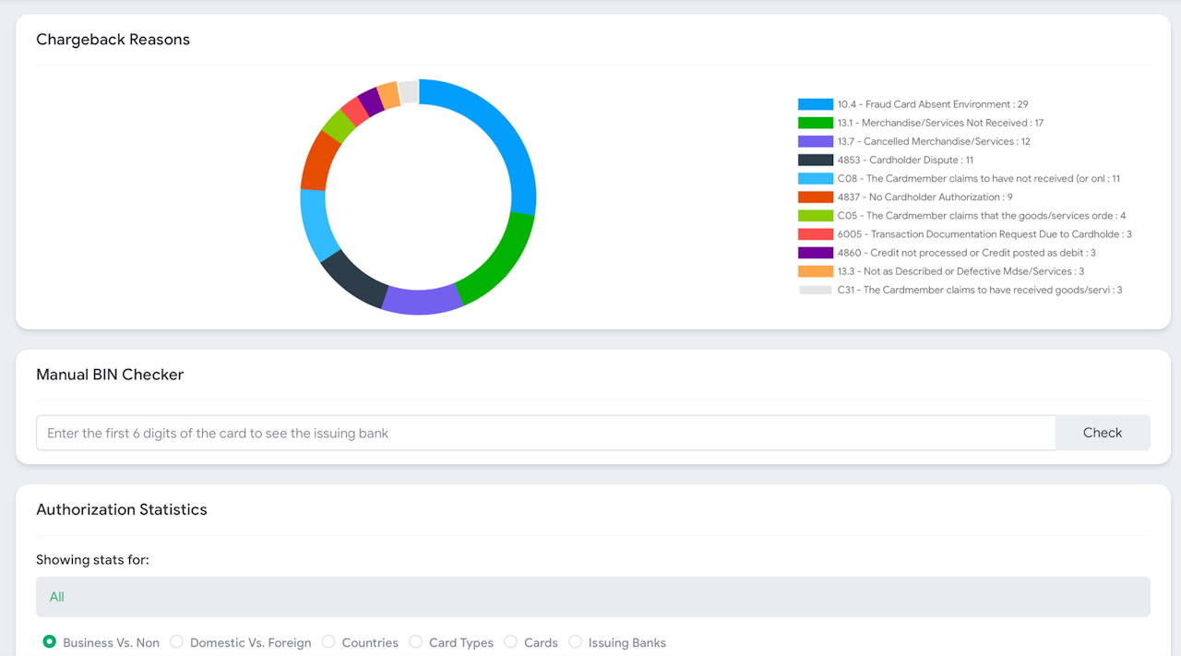This screenshot has height=656, width=1181.
Task: Select the Card Types radio button
Action: (416, 642)
